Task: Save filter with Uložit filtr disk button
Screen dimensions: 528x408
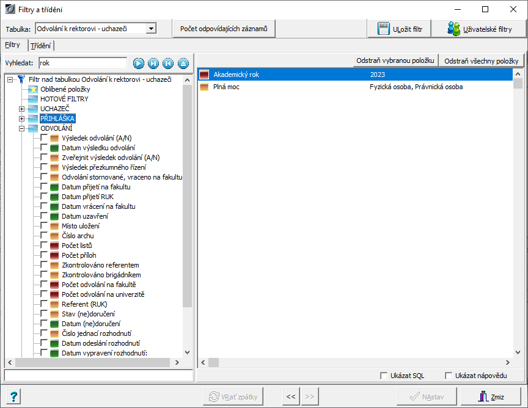Action: tap(400, 29)
